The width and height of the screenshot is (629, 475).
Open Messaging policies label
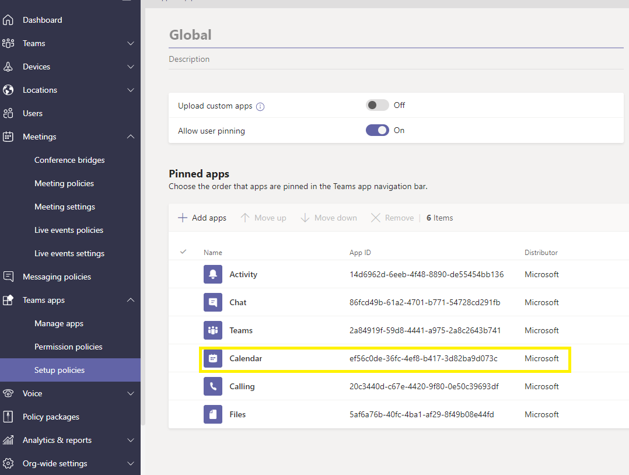pos(57,277)
